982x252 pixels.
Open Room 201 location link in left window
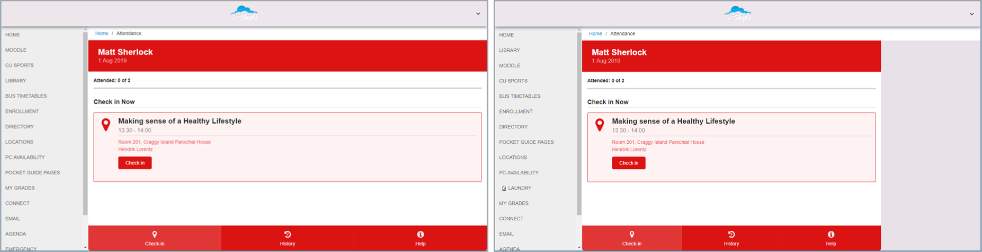point(164,142)
